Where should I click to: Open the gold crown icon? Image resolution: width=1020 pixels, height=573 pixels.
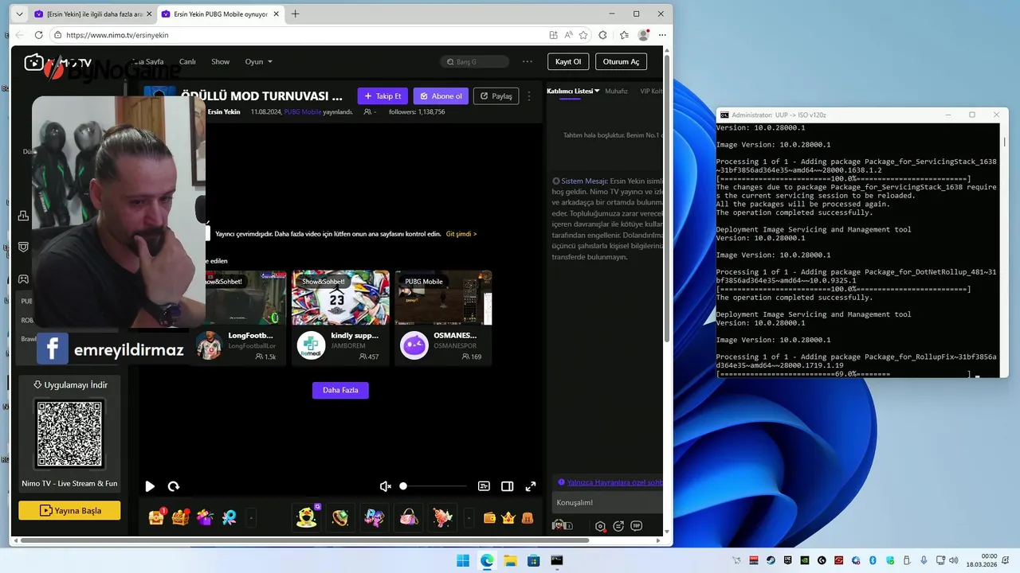[508, 518]
